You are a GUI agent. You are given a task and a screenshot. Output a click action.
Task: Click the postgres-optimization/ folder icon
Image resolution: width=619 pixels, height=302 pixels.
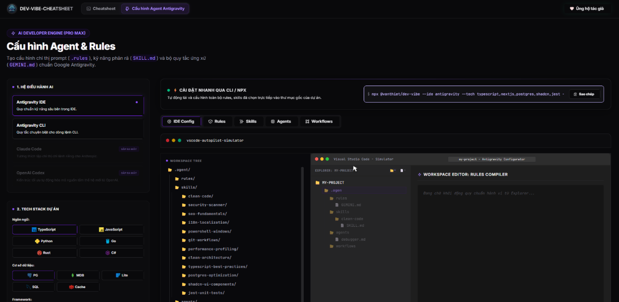tap(183, 275)
